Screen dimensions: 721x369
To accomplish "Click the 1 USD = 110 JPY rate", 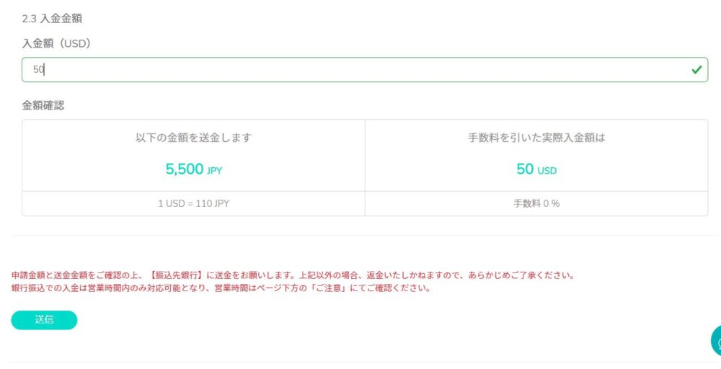I will [x=193, y=203].
